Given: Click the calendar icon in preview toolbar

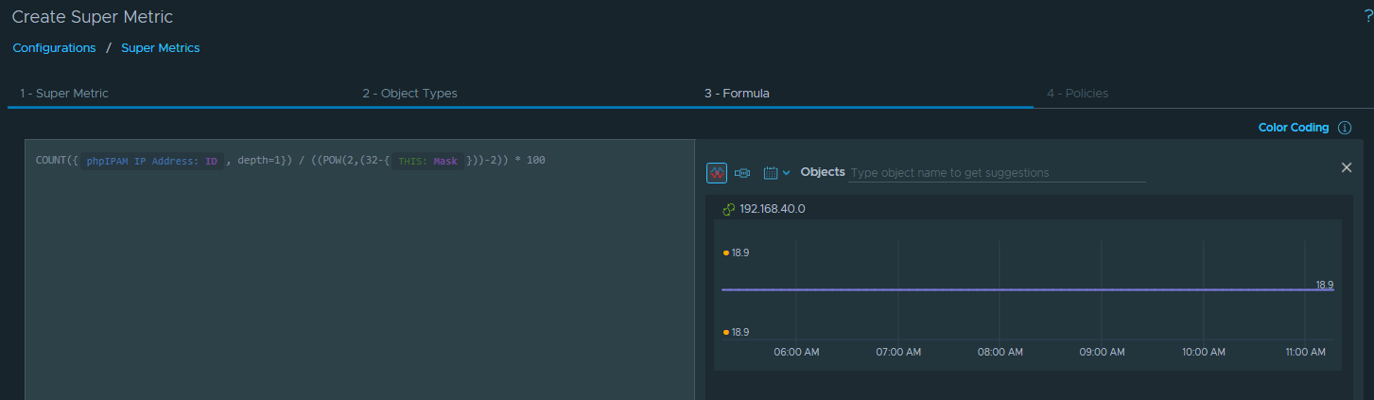Looking at the screenshot, I should 770,173.
